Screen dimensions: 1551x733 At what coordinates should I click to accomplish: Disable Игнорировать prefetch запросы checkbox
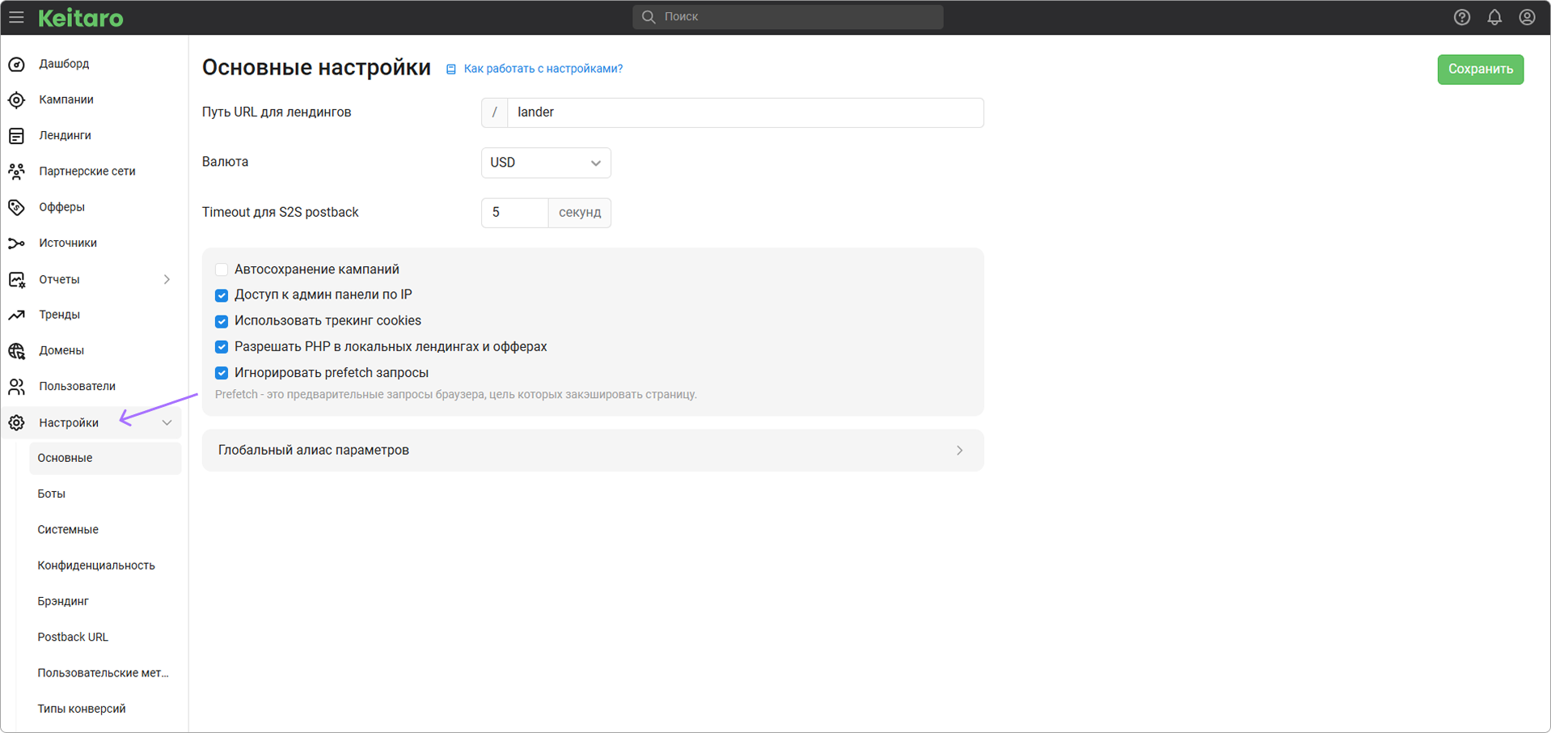pos(222,373)
